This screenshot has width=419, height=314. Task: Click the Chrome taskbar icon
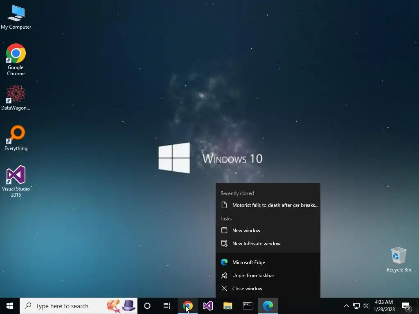point(188,306)
